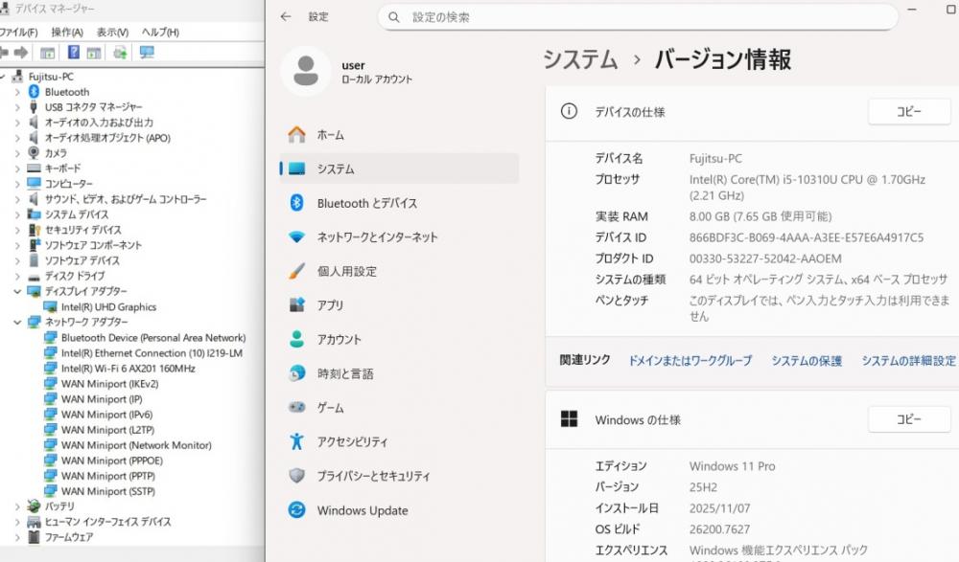
Task: Go to アクセシビリティ settings
Action: [x=352, y=441]
